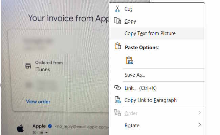This screenshot has height=135, width=220.
Task: Click the Ordered from label
Action: point(49,63)
